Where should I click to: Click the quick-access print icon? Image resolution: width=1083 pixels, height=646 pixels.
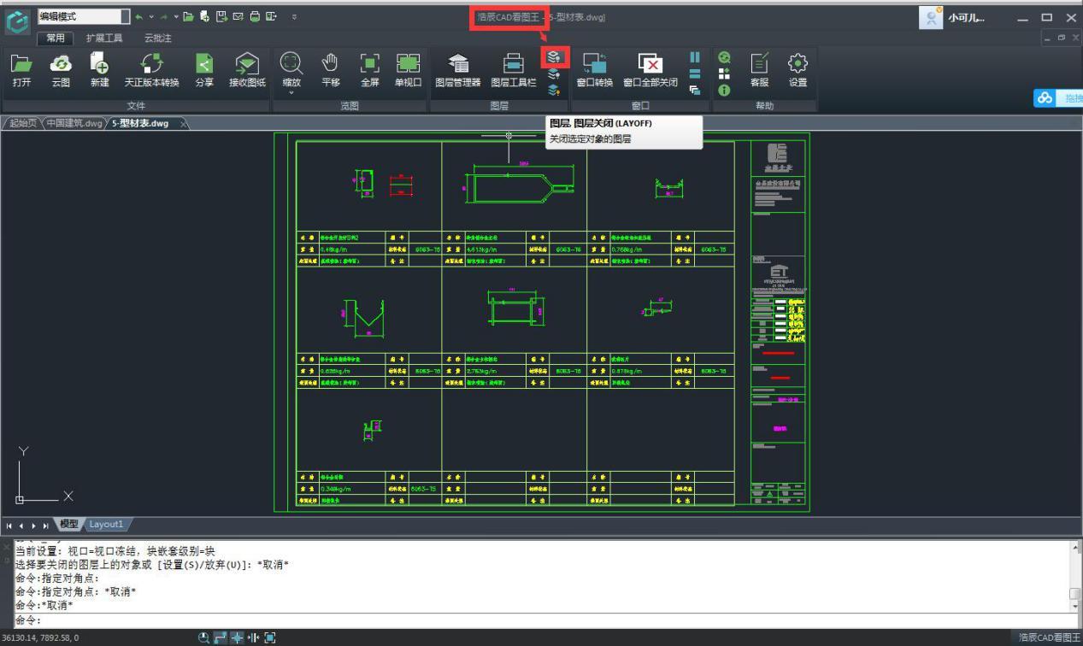(x=255, y=16)
